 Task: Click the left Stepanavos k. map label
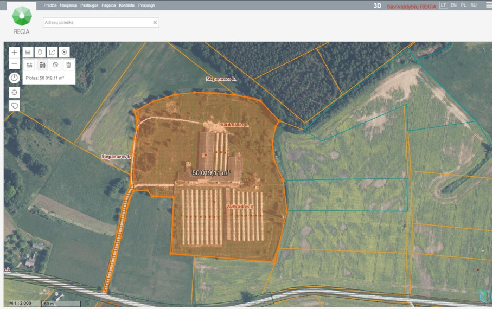[116, 156]
